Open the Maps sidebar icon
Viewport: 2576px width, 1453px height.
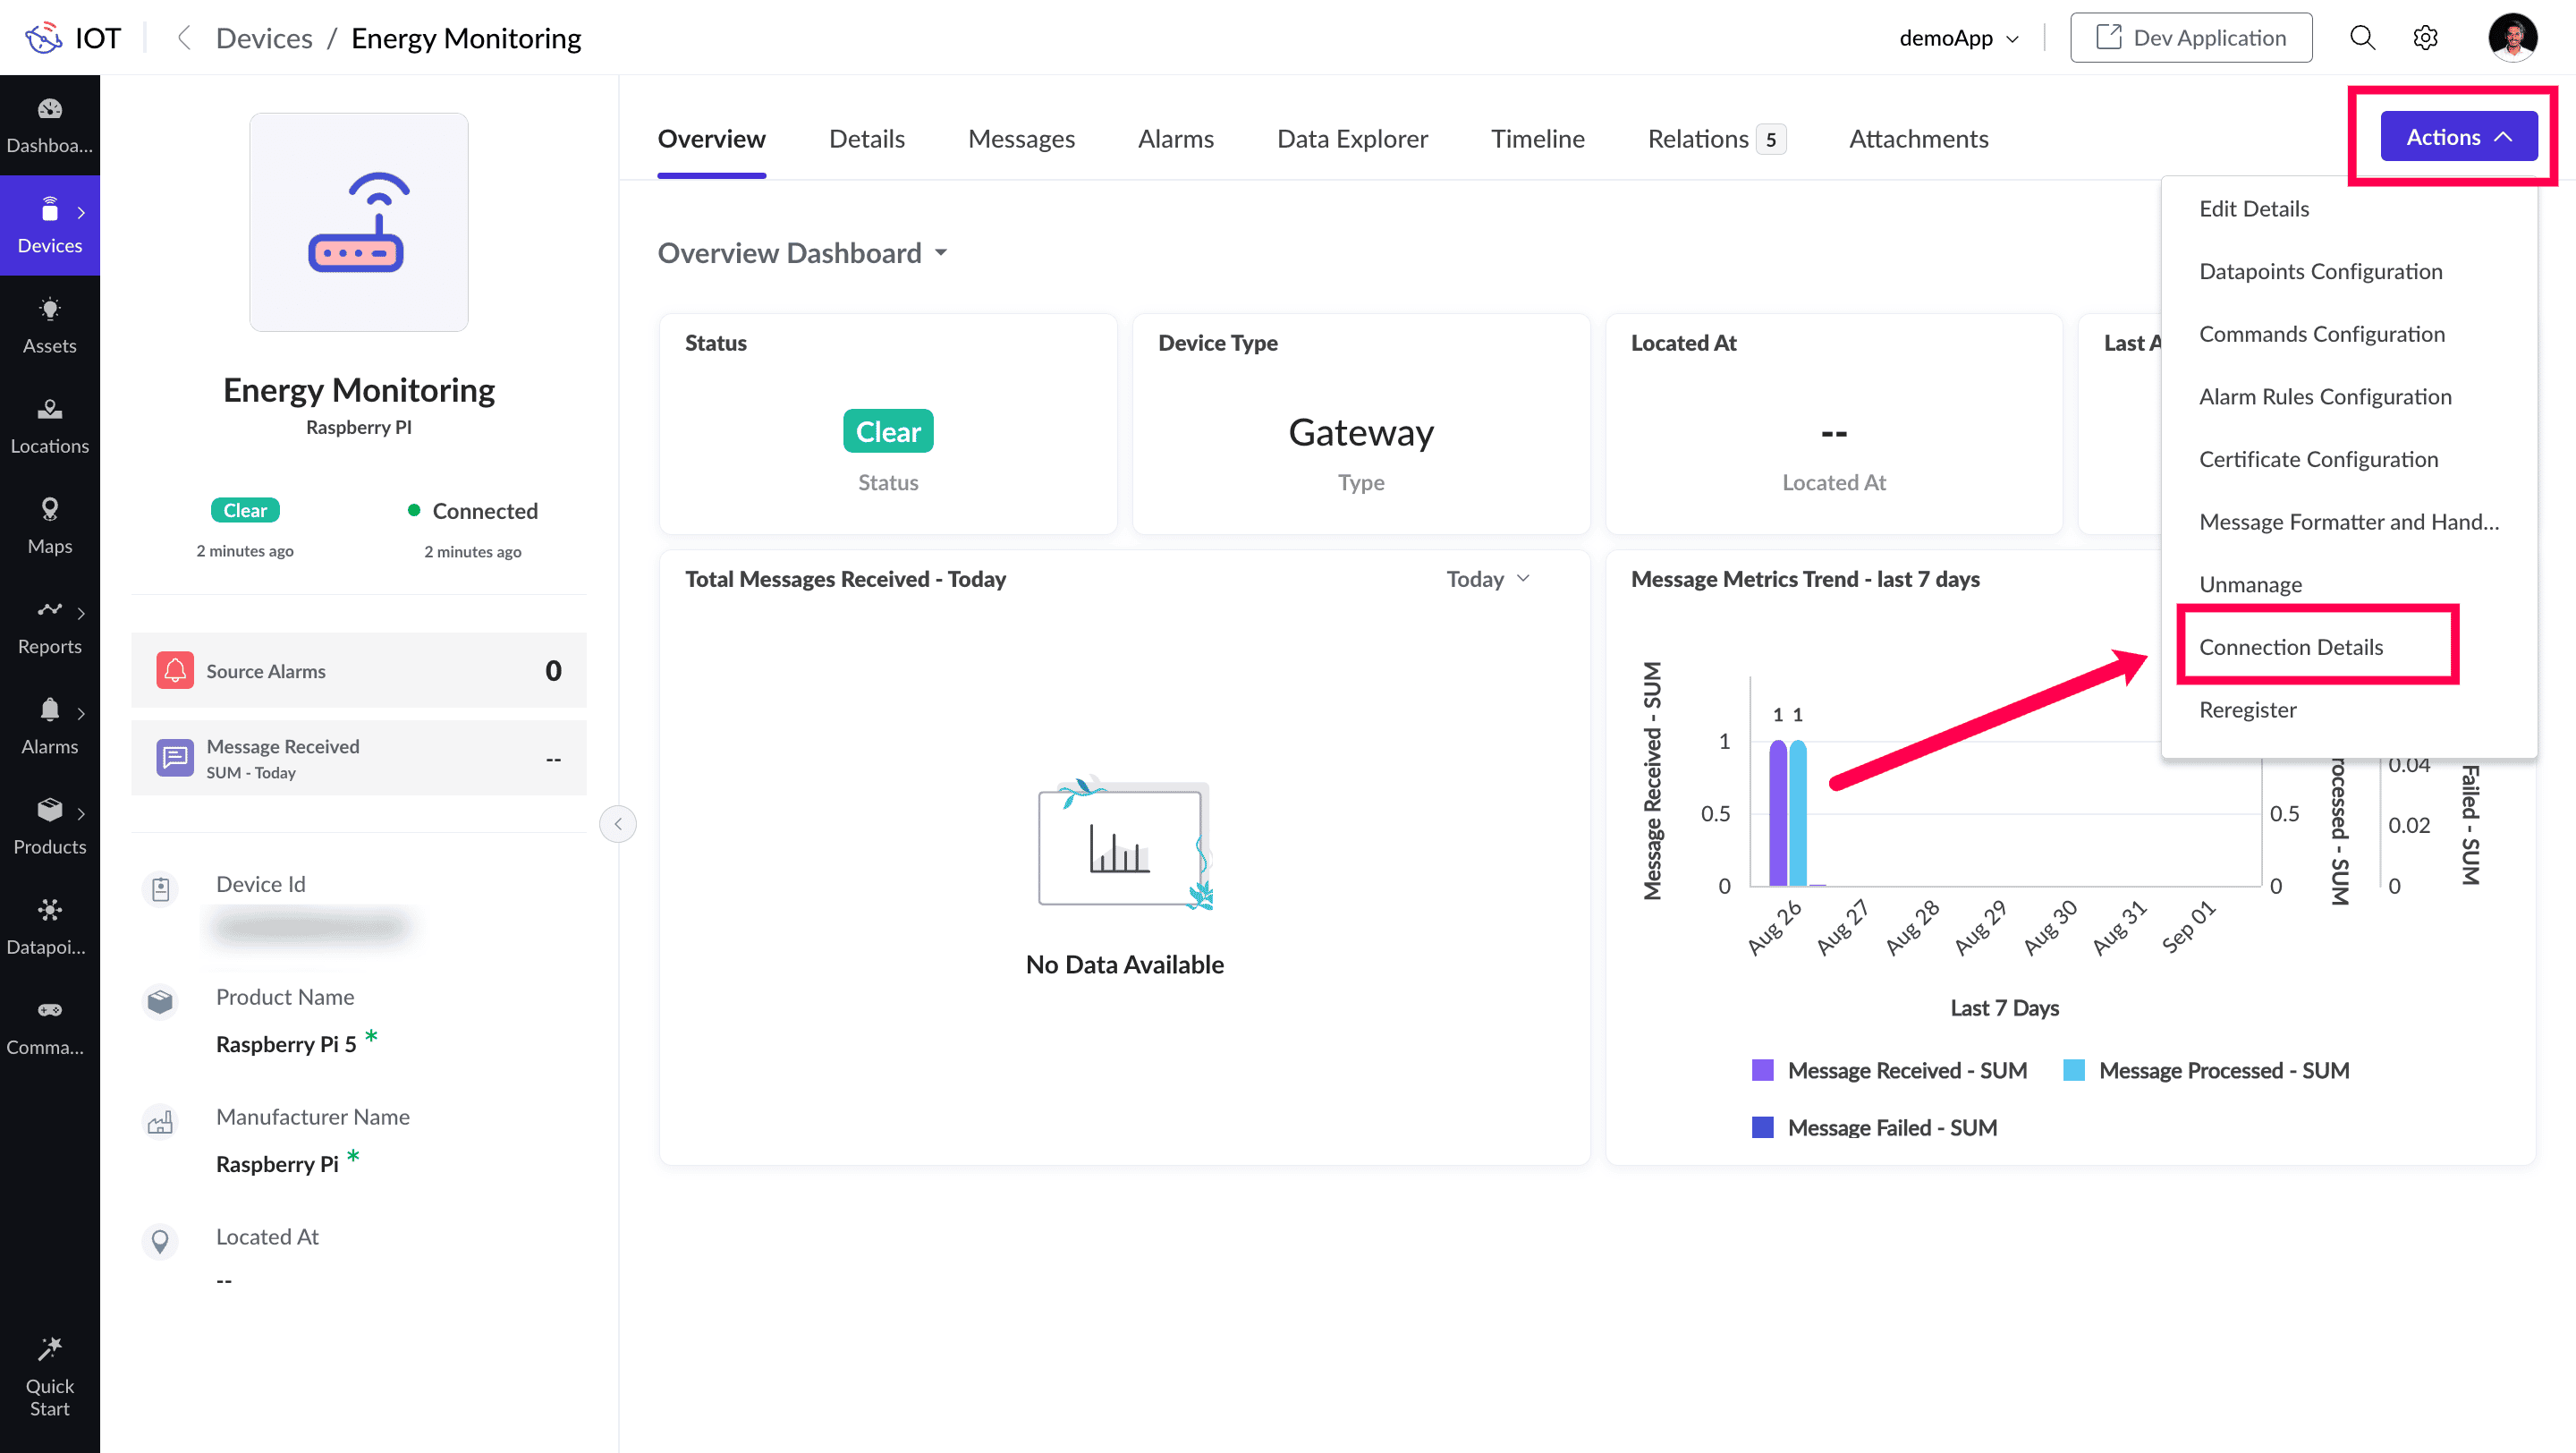coord(49,525)
